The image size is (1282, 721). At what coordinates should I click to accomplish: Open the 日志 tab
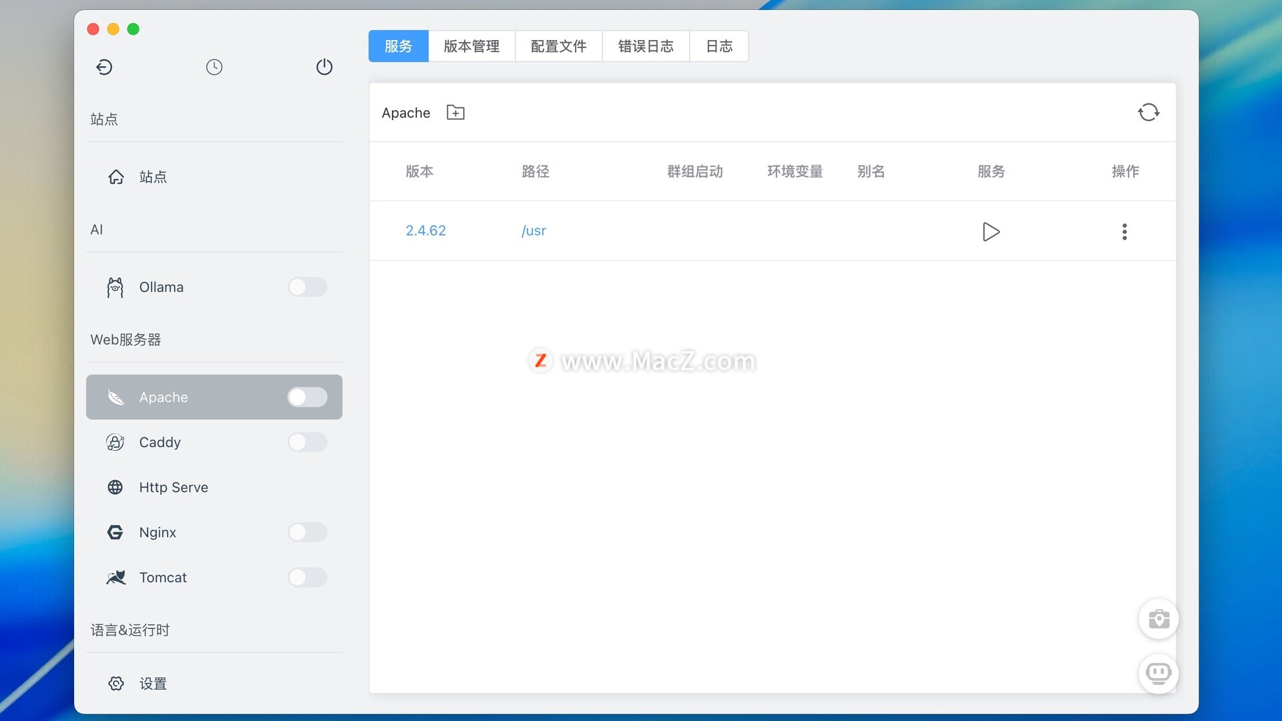pos(719,46)
